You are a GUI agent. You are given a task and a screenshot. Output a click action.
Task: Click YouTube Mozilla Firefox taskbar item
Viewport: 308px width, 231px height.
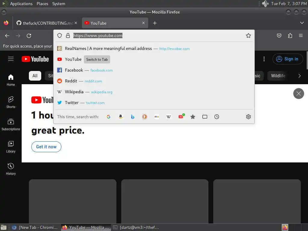(86, 227)
